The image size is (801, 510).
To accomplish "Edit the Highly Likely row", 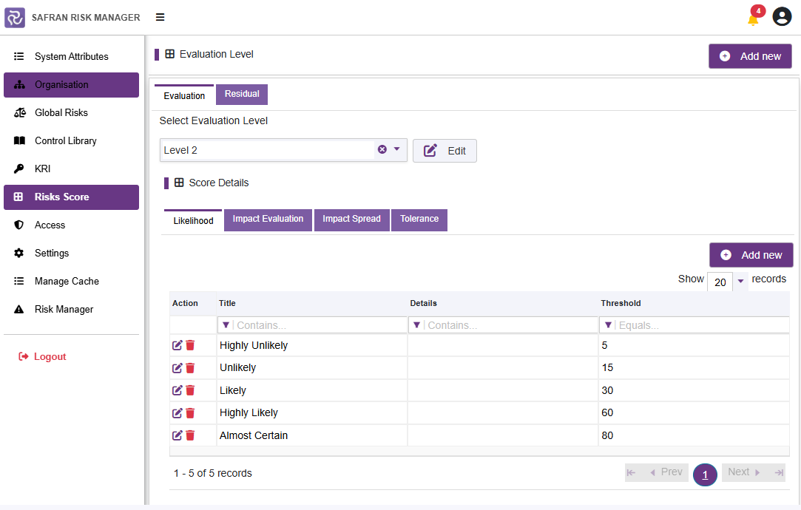I will (178, 413).
